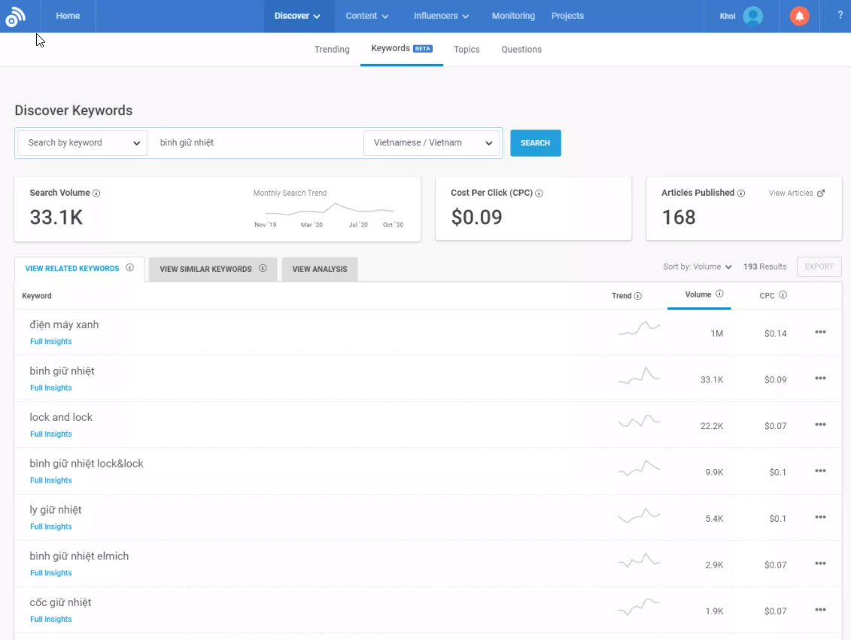Screen dimensions: 851x640
Task: Open the Vietnamese / Vietnam language dropdown
Action: point(431,142)
